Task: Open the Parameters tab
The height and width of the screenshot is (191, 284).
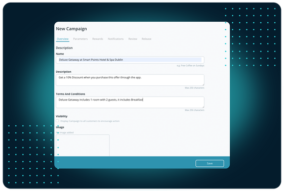Action: tap(80, 39)
